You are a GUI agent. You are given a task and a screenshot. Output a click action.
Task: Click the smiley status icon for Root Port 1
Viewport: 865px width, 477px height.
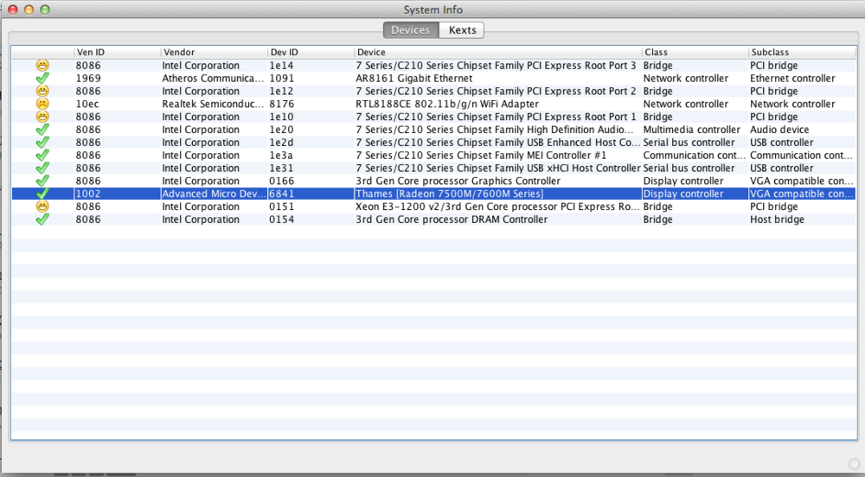click(x=42, y=117)
